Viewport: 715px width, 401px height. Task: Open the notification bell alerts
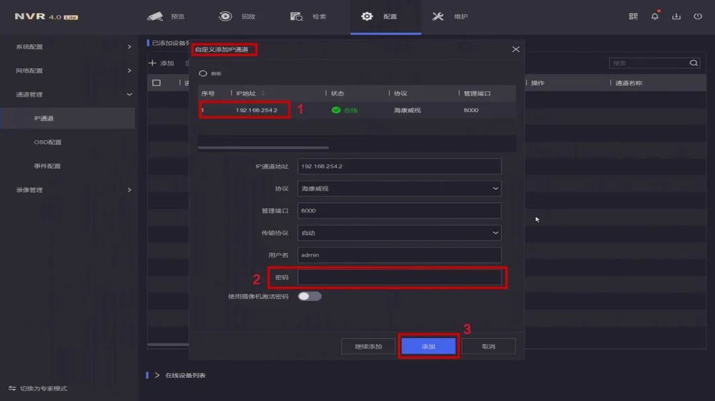[655, 17]
